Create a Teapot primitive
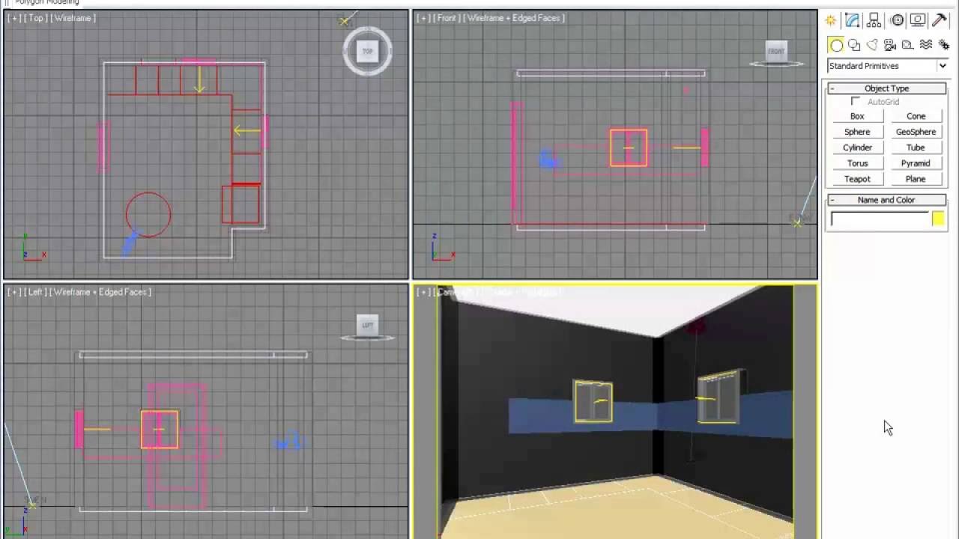The image size is (959, 539). pos(857,179)
